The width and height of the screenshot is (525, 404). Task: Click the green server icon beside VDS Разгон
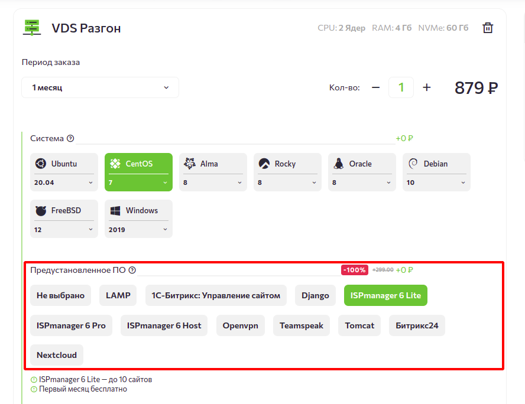pyautogui.click(x=32, y=28)
